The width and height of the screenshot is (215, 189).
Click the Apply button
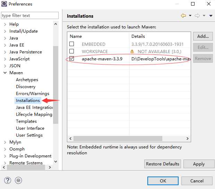[199, 164]
